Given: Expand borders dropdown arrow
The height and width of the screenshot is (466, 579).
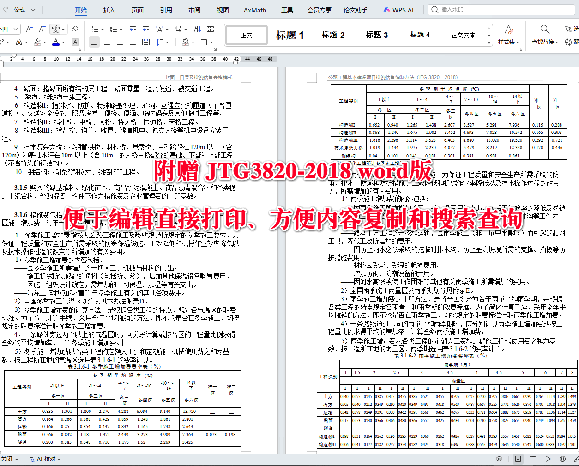Looking at the screenshot, I should pos(211,42).
